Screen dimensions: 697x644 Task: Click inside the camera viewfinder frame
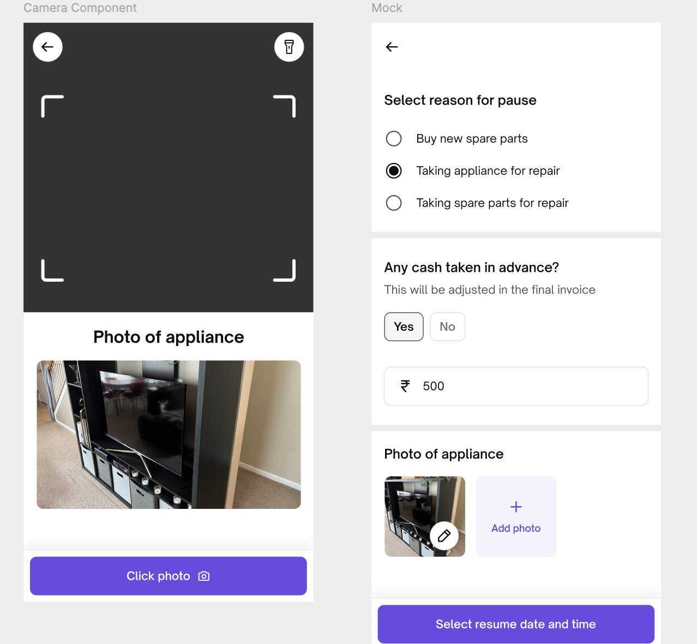169,188
